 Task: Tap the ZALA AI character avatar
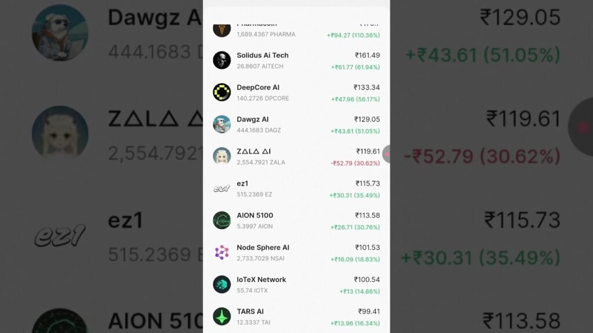click(222, 156)
